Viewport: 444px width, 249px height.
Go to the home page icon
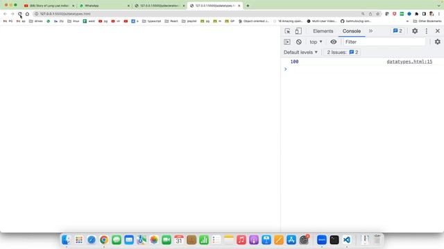27,14
